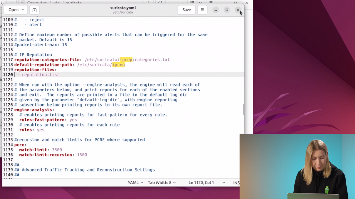
Task: Create a new document tab
Action: (x=34, y=10)
